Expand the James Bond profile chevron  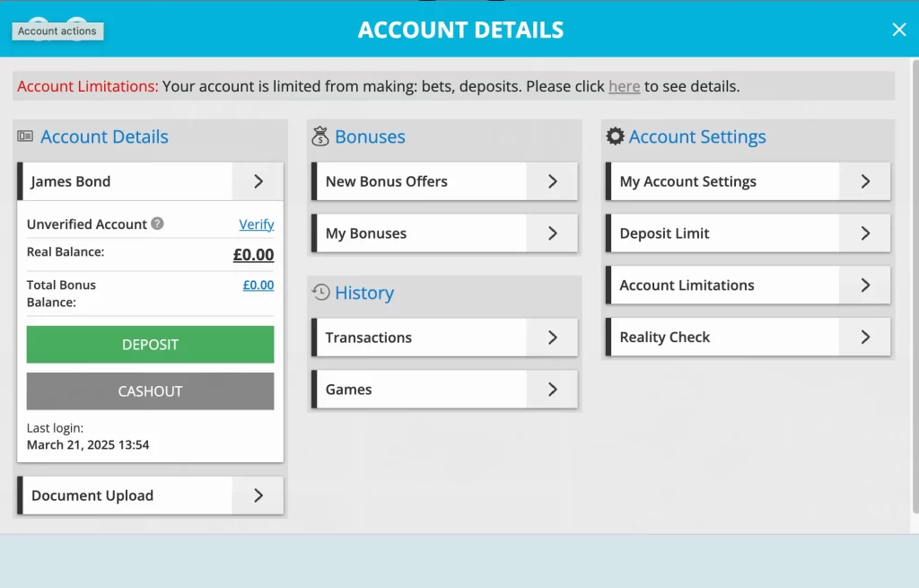click(x=258, y=180)
